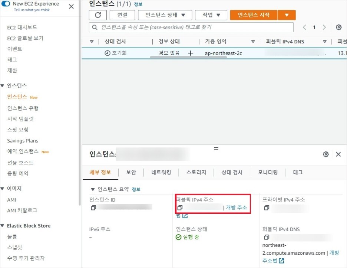Click the 경보 상태 column header
The image size is (347, 268).
point(169,42)
